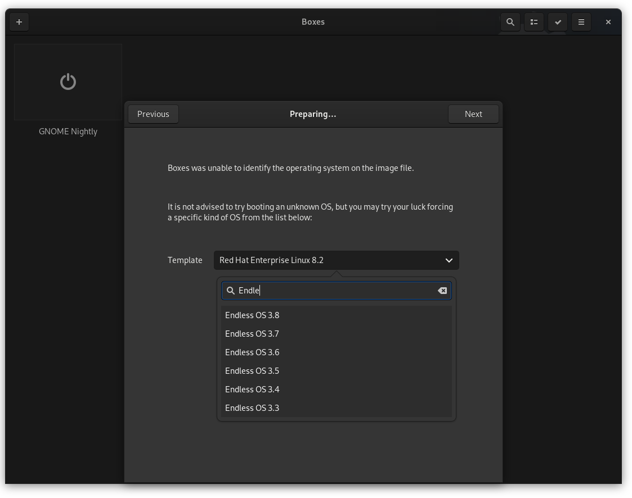Open the hamburger application menu

(x=581, y=22)
